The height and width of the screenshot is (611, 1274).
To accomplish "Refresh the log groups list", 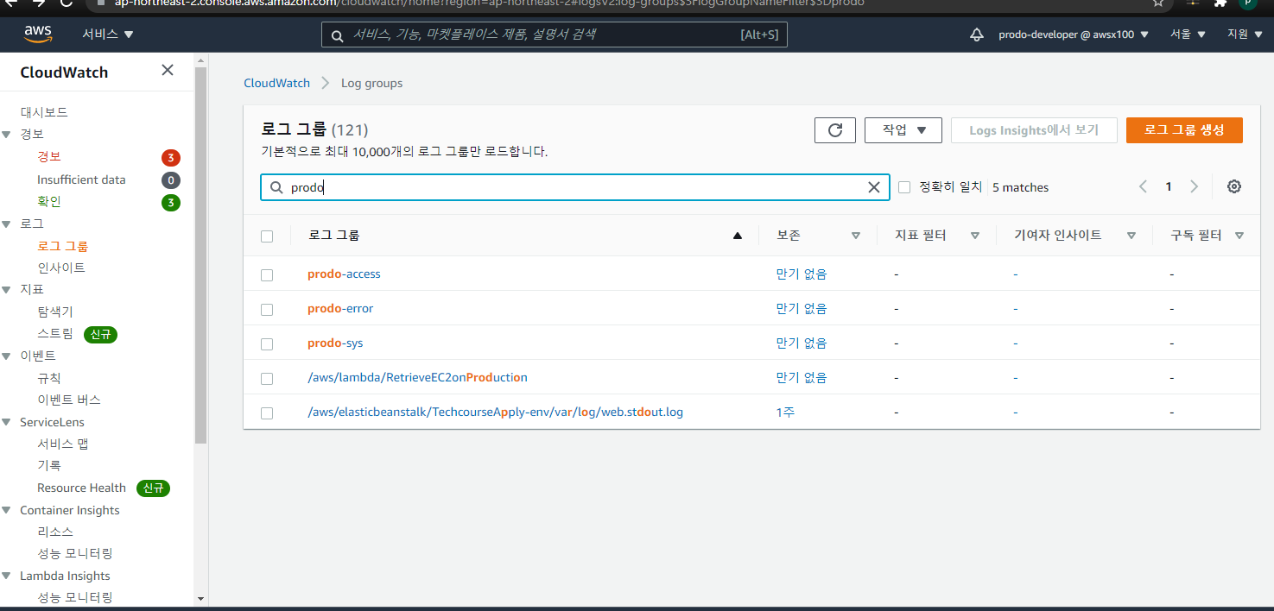I will pyautogui.click(x=835, y=130).
